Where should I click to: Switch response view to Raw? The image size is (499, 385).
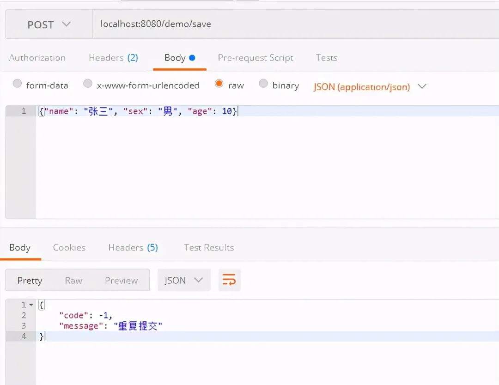73,281
